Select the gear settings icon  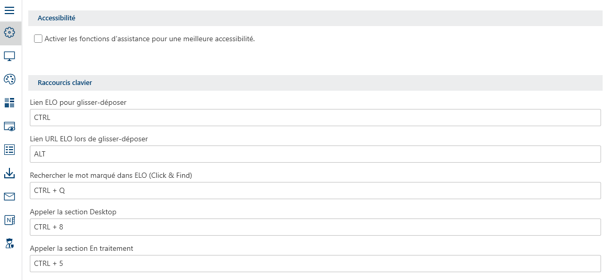click(x=9, y=33)
